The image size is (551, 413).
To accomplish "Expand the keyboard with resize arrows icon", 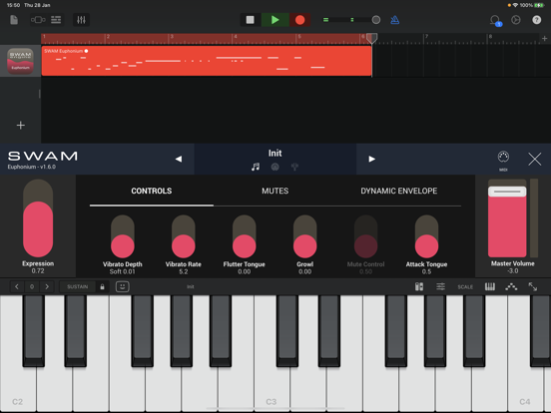I will tap(533, 287).
